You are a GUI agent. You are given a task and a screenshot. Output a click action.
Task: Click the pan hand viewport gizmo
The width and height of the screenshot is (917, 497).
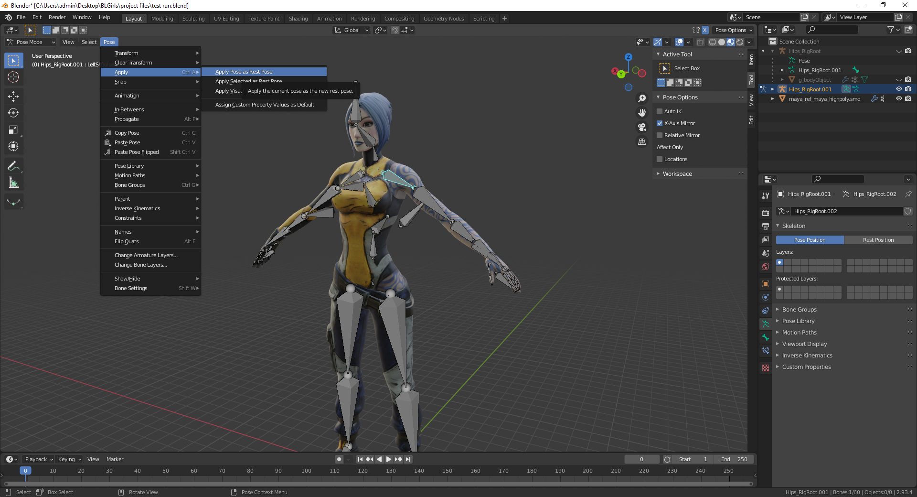(642, 113)
